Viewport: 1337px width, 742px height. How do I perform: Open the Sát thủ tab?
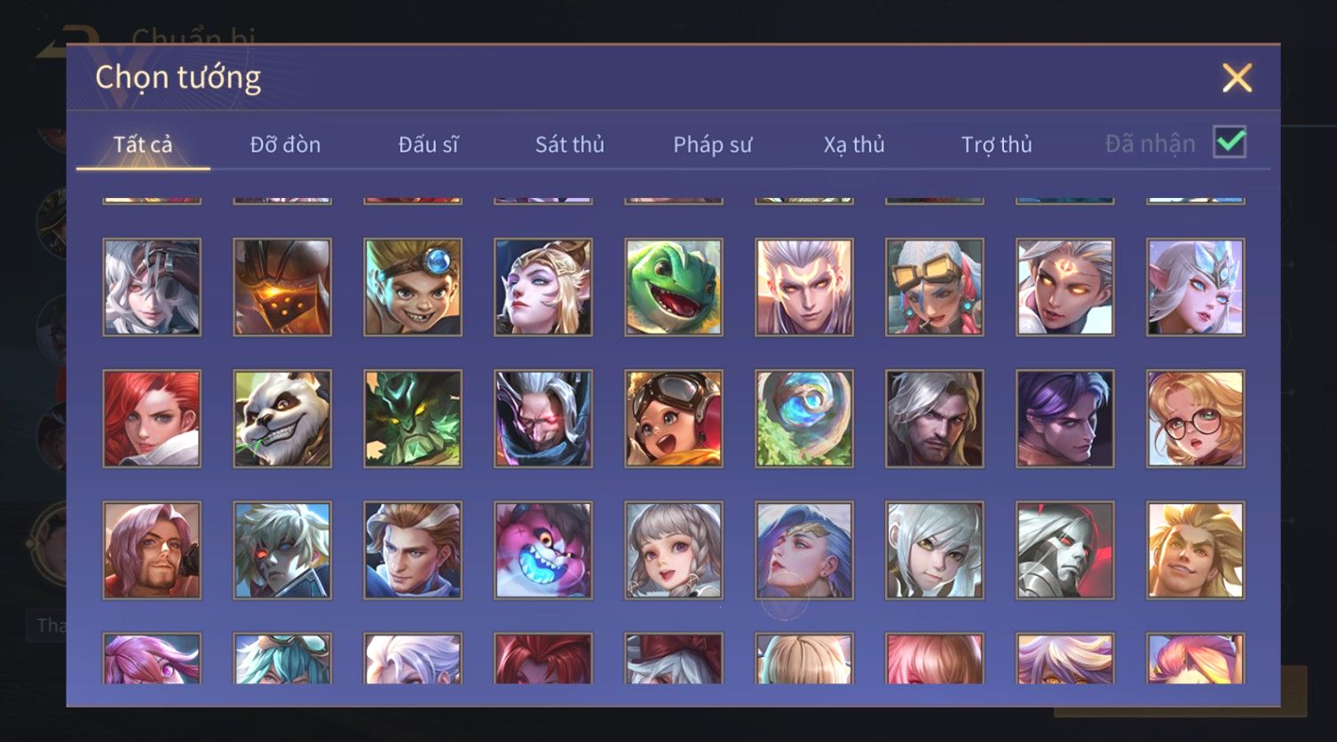click(x=569, y=144)
